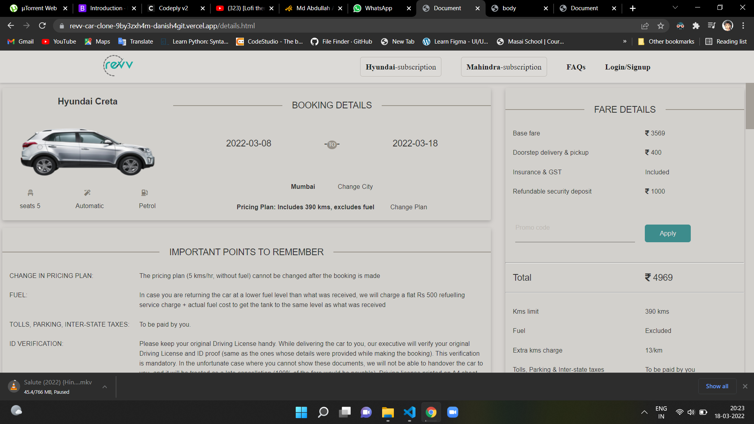Viewport: 754px width, 424px height.
Task: Switch to the body tab
Action: [x=519, y=8]
